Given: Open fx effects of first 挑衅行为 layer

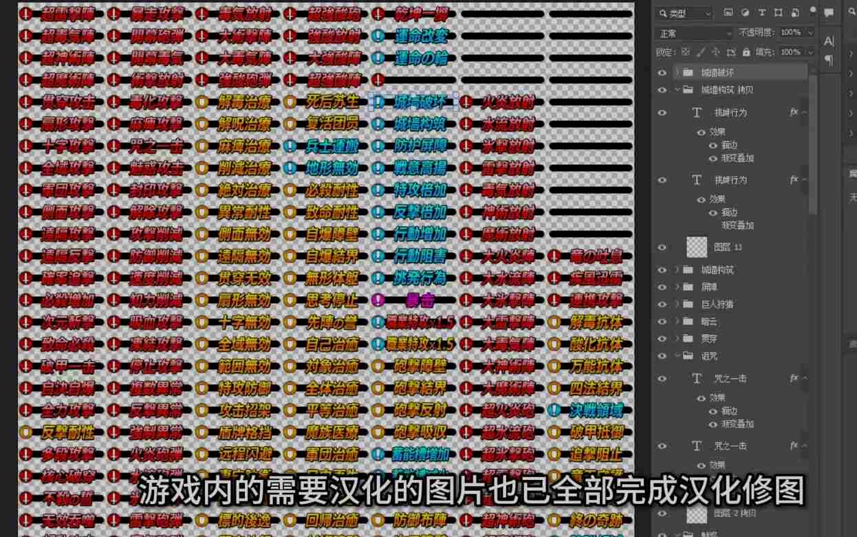Looking at the screenshot, I should click(794, 113).
